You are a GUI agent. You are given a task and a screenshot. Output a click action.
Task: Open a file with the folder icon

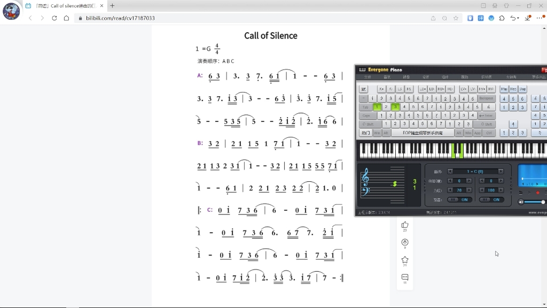pos(521,192)
